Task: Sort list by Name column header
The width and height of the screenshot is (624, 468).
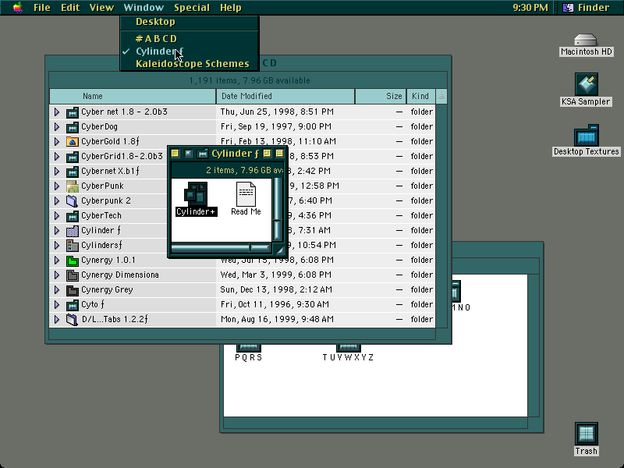Action: [x=133, y=96]
